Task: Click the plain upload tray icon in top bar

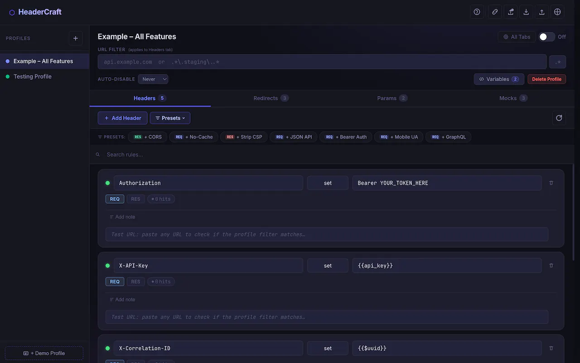Action: click(541, 12)
